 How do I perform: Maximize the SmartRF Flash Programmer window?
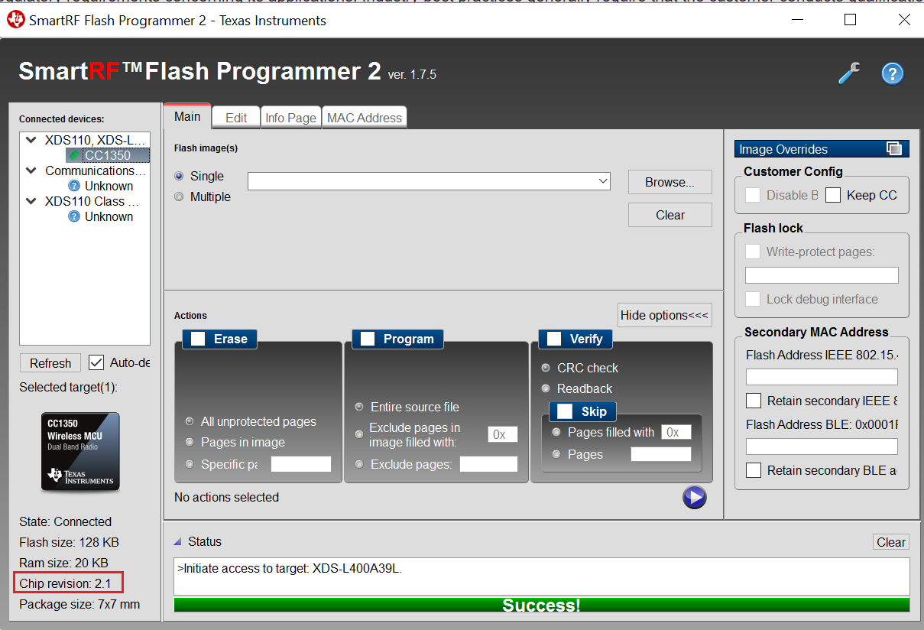pos(850,21)
